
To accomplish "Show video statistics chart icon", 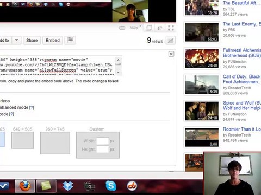I will (171, 41).
